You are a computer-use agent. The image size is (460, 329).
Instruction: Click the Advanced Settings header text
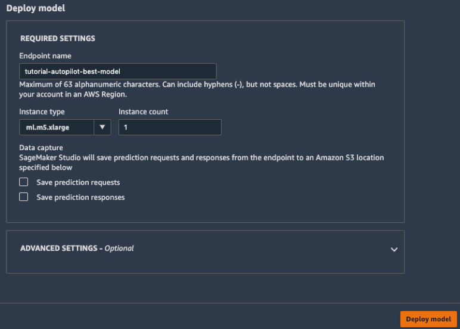tap(77, 249)
